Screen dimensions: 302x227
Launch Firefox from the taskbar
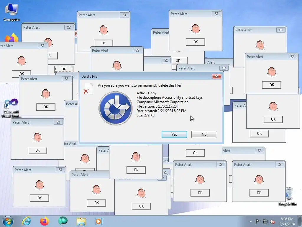45,221
